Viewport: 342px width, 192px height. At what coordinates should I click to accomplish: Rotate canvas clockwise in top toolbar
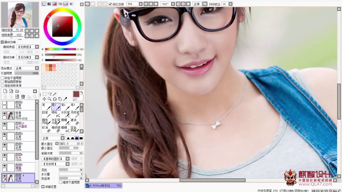(183, 4)
